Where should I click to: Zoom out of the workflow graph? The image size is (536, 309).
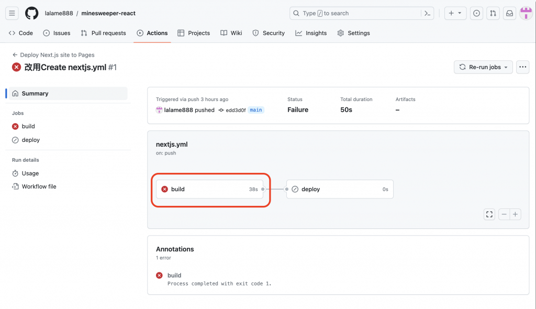coord(504,214)
